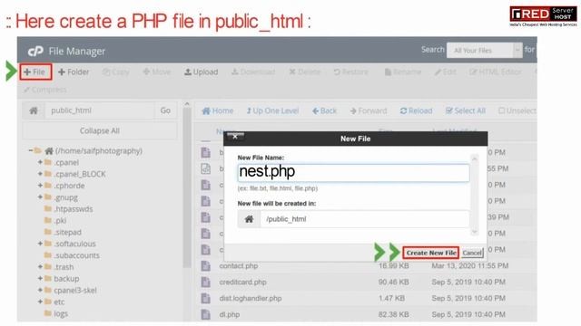This screenshot has width=581, height=326.
Task: Select the contact.php file
Action: (x=239, y=265)
